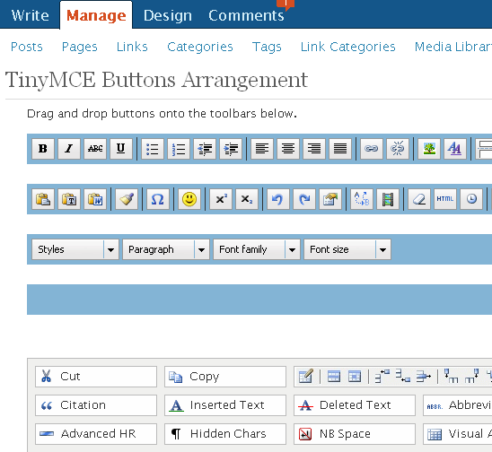This screenshot has width=492, height=452.
Task: Select the Citation button
Action: [x=96, y=405]
